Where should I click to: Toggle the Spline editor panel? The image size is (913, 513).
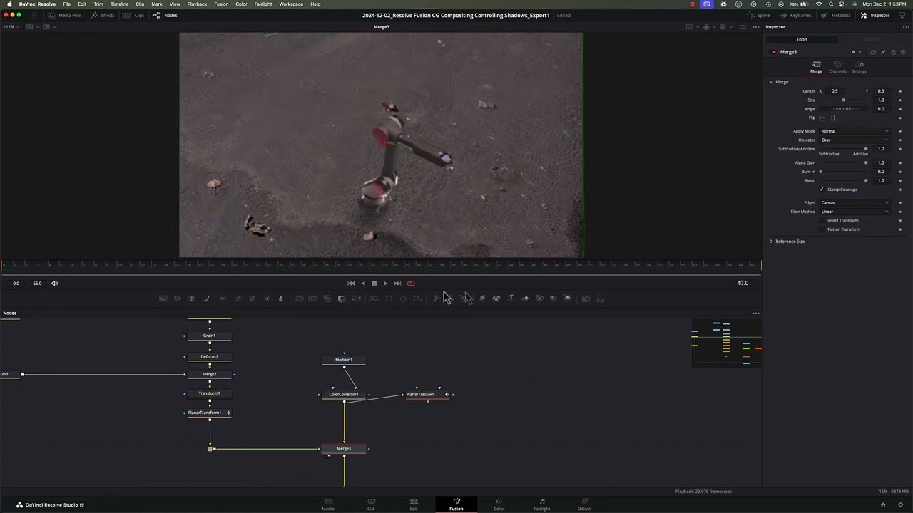click(759, 15)
